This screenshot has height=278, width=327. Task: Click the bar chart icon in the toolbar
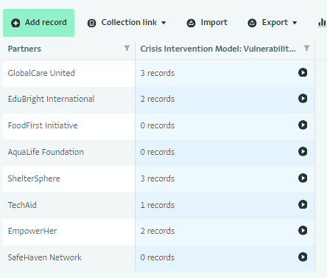(x=322, y=23)
